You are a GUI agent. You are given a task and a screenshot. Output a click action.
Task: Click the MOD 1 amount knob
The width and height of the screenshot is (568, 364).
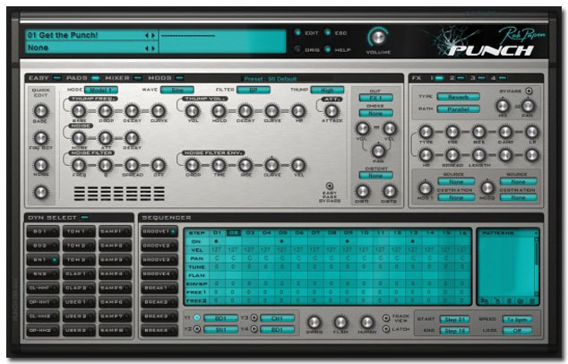point(426,187)
